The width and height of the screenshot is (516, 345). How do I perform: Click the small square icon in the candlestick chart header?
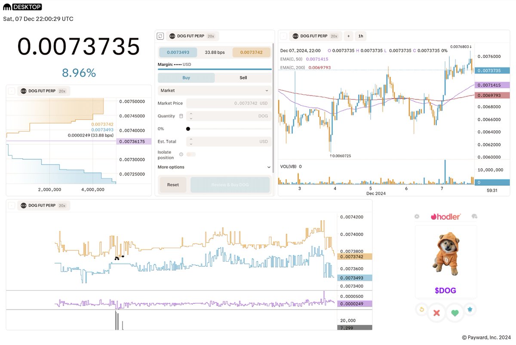click(283, 36)
